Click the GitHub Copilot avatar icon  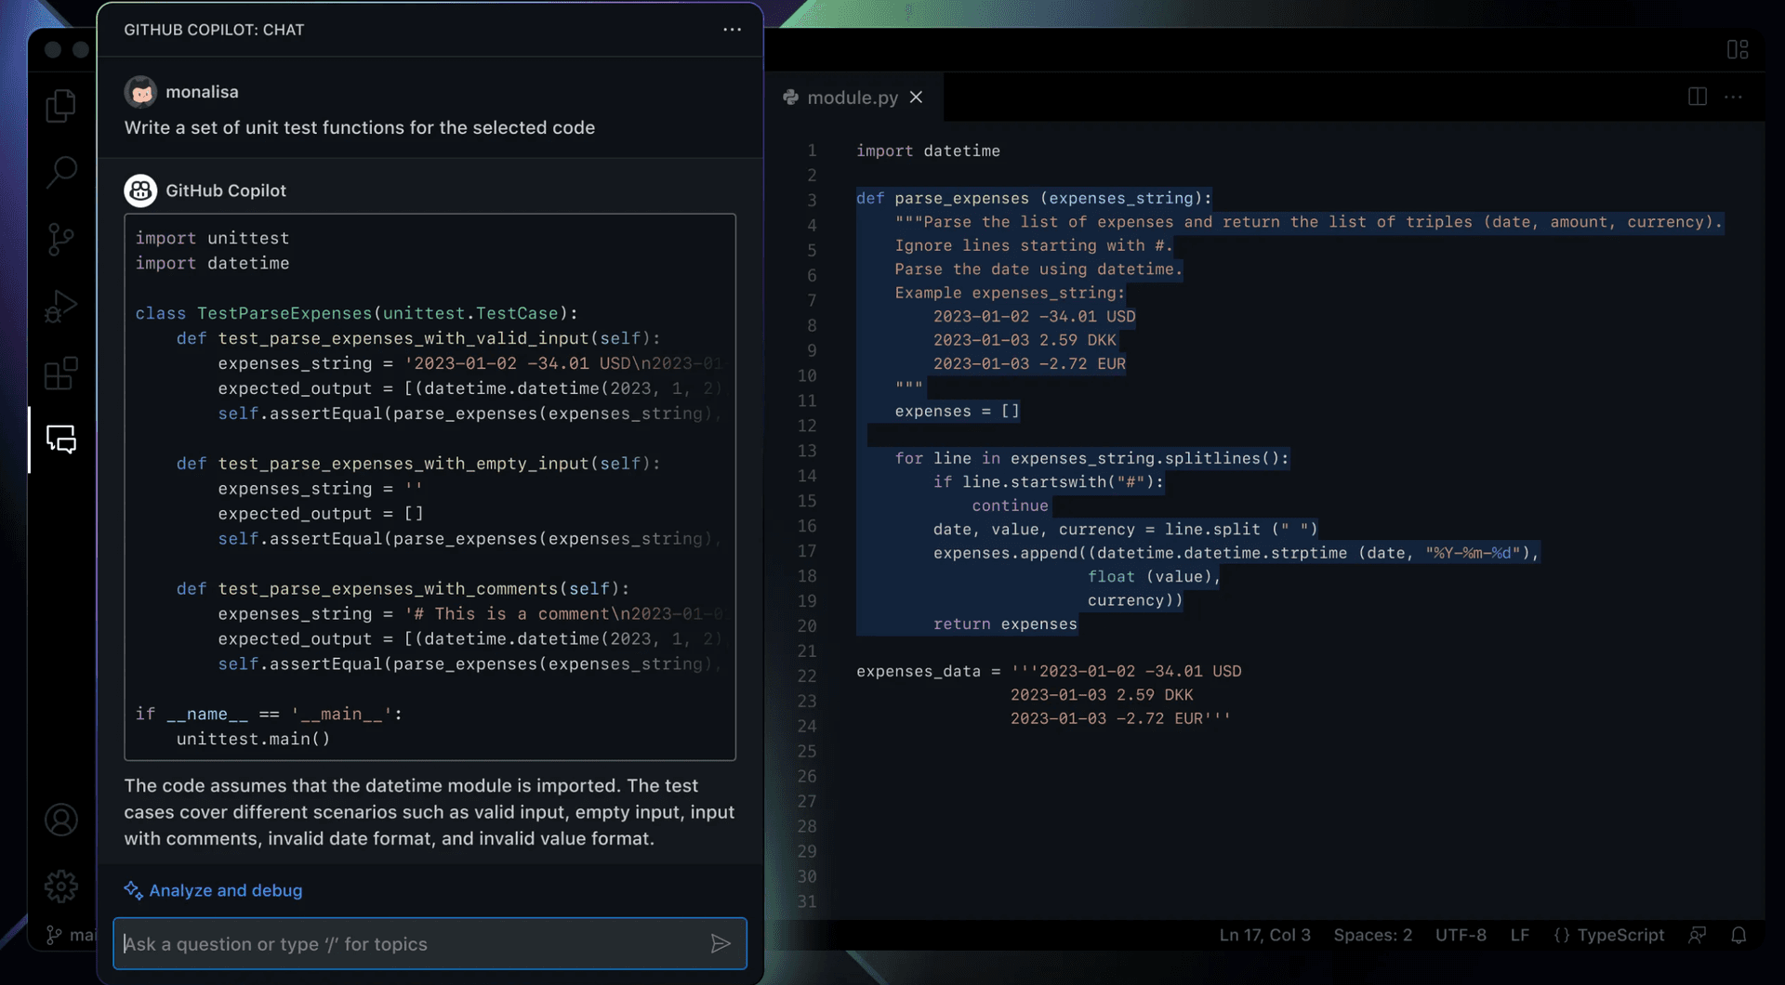pos(140,190)
